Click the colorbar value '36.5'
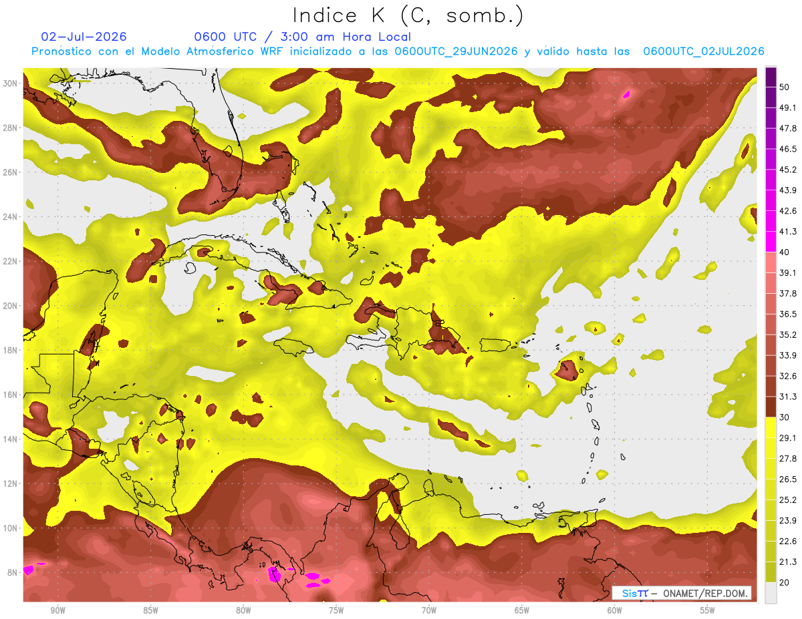This screenshot has width=802, height=619. coord(787,314)
